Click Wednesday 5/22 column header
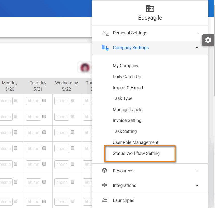 [66, 86]
